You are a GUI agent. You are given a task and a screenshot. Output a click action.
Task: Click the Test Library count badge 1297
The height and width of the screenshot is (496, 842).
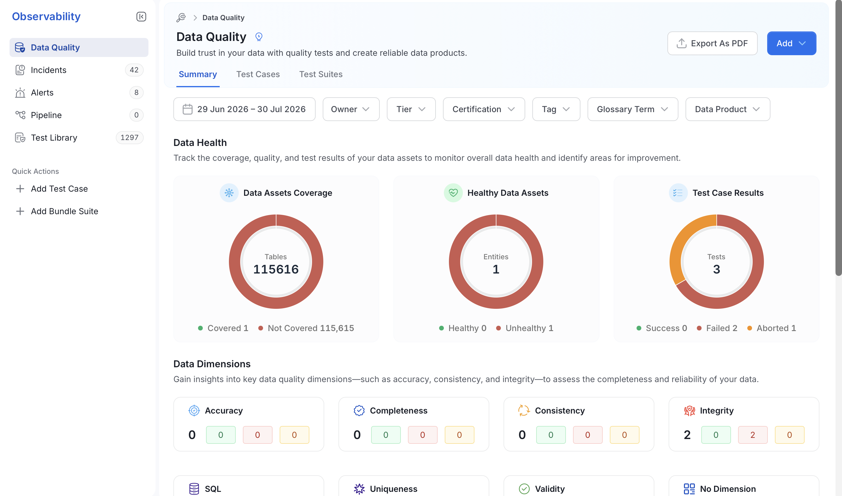tap(129, 138)
